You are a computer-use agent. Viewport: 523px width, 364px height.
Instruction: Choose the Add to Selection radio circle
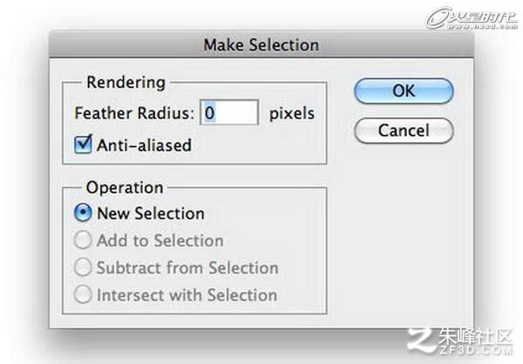pyautogui.click(x=83, y=240)
